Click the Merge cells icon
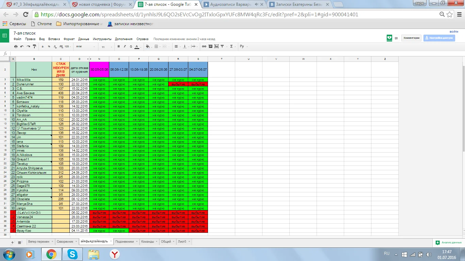 pos(165,46)
